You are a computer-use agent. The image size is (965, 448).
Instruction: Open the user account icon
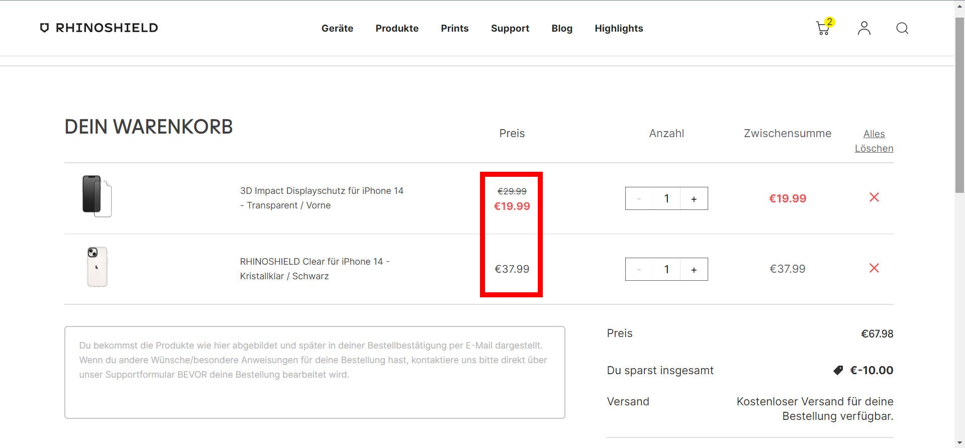[864, 28]
